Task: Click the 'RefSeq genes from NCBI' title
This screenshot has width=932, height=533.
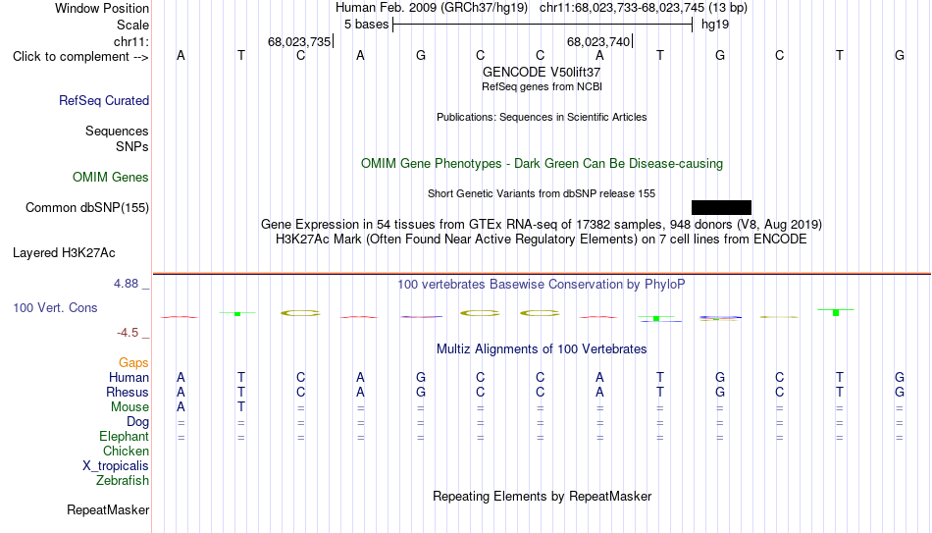Action: (543, 86)
